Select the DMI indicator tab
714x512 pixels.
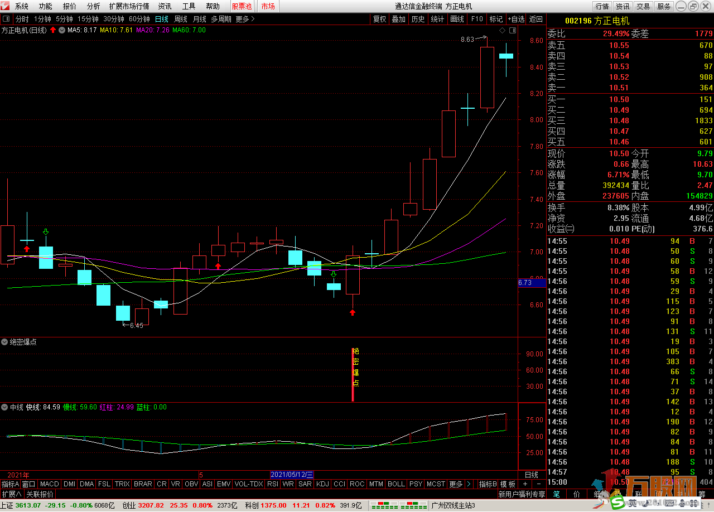pos(69,484)
